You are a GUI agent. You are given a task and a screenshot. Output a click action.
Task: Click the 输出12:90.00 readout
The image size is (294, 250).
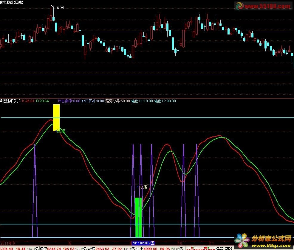(165, 101)
